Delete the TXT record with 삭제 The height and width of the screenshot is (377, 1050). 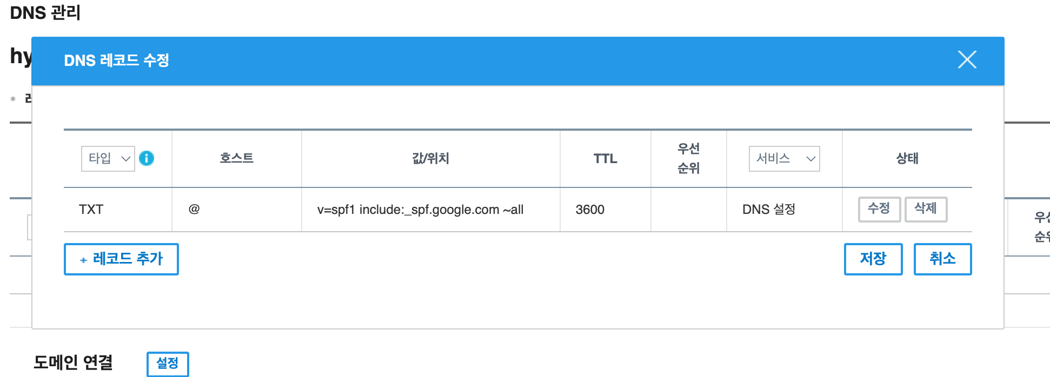[926, 209]
